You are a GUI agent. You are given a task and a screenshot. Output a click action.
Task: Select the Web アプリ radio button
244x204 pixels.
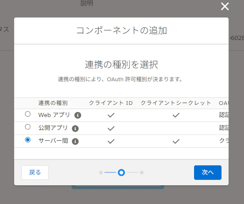(28, 114)
